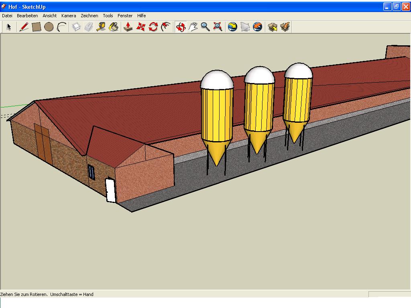Click the Orbit camera tool
Viewport: 411px width, 308px height.
coord(181,27)
